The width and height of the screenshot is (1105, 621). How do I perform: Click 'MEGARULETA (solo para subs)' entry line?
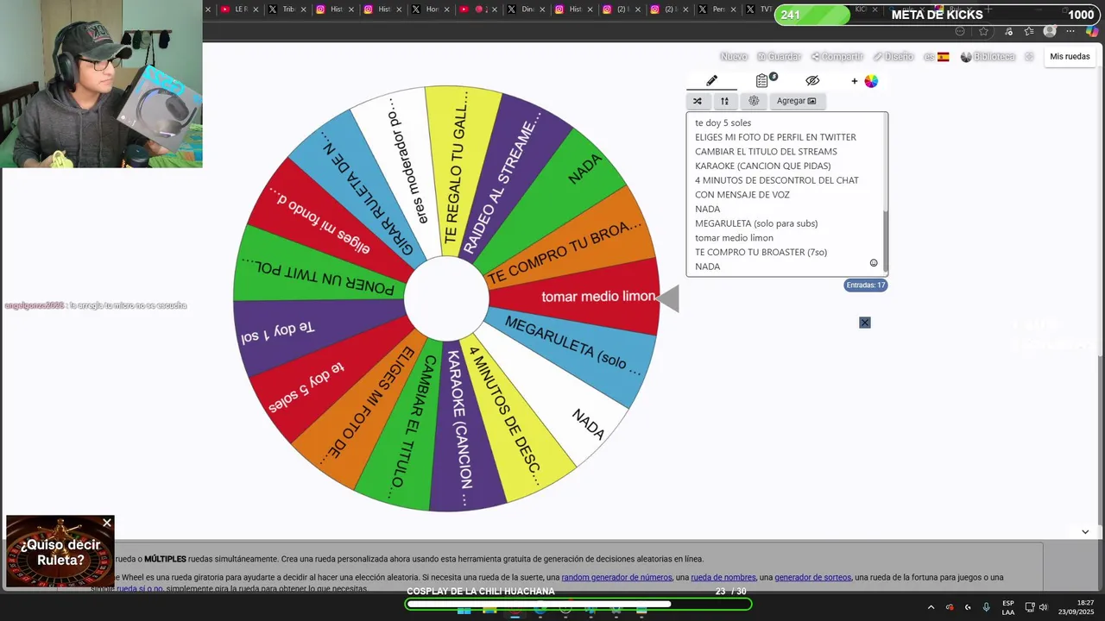[756, 223]
